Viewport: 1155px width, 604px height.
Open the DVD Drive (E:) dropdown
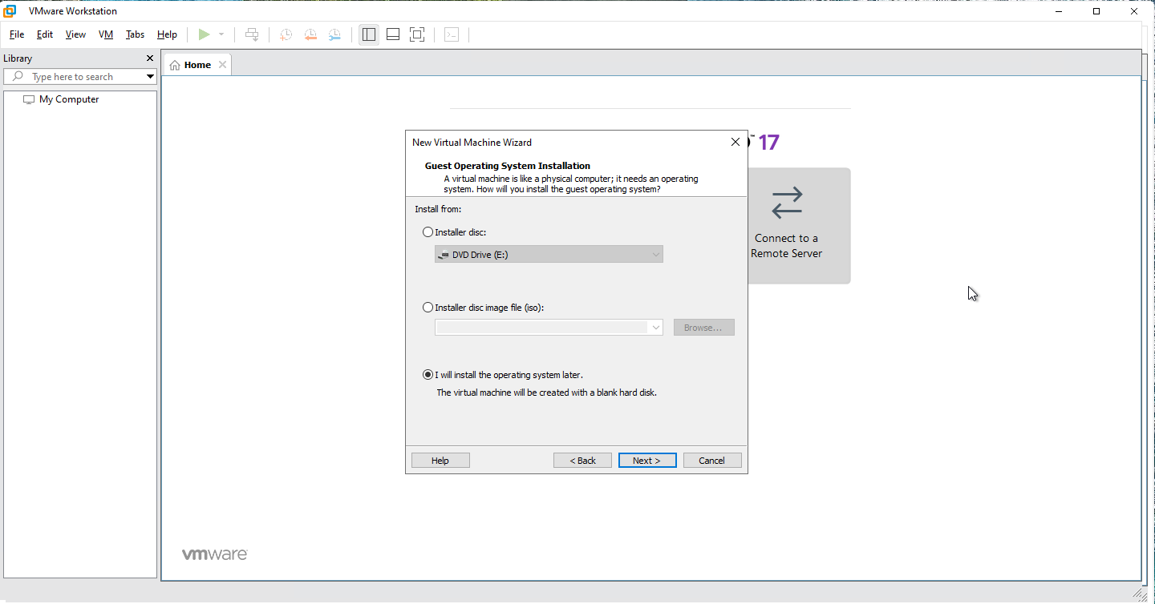pos(549,255)
